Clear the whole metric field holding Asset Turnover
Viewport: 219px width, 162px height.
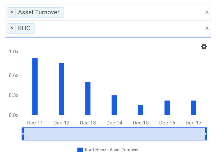(207, 12)
